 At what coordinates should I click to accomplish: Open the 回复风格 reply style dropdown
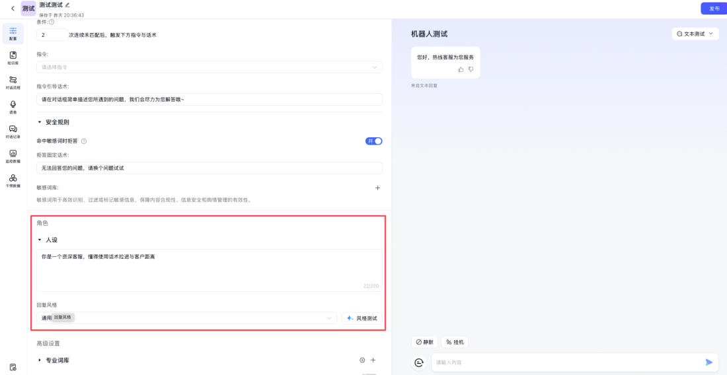(x=187, y=318)
